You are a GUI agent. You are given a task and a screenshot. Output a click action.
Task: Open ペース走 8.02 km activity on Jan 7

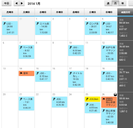(x=26, y=52)
